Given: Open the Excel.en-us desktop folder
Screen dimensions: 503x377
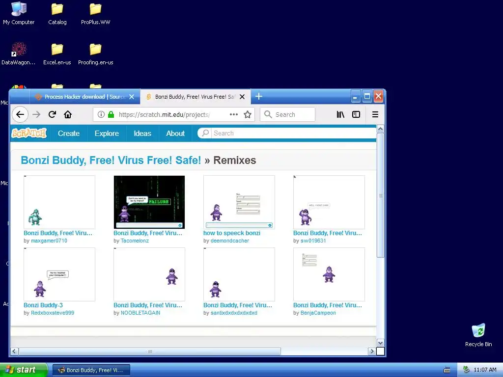Looking at the screenshot, I should click(x=57, y=54).
